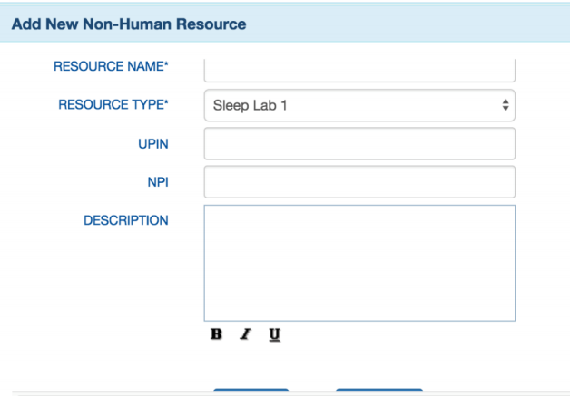Click the NPI field label
The height and width of the screenshot is (396, 570).
click(x=156, y=181)
